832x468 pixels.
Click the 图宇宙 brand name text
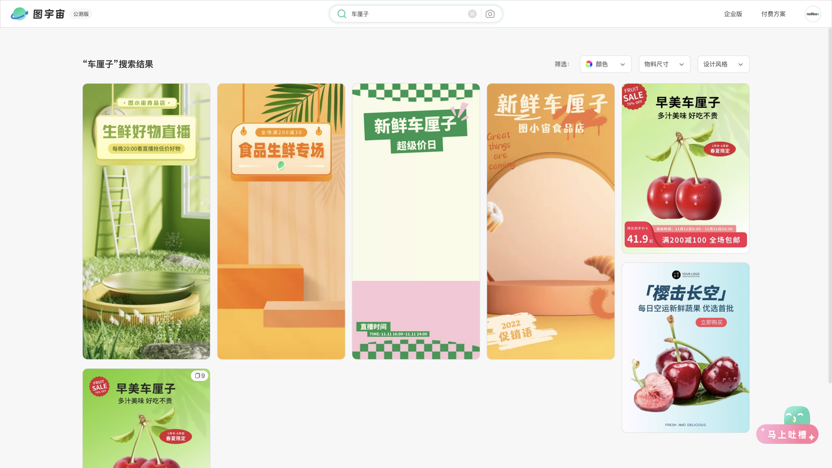coord(49,14)
